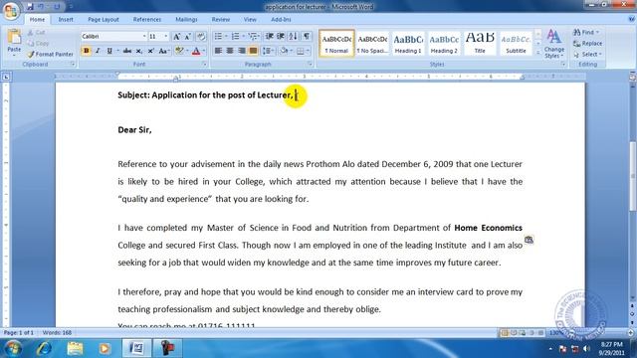Open the font size dropdown showing 11
The height and width of the screenshot is (358, 637).
click(166, 37)
